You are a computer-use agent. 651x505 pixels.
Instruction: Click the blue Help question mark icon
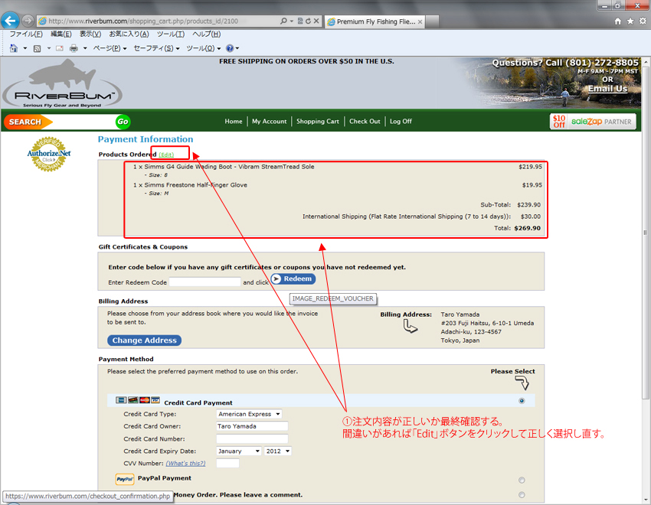pos(230,48)
